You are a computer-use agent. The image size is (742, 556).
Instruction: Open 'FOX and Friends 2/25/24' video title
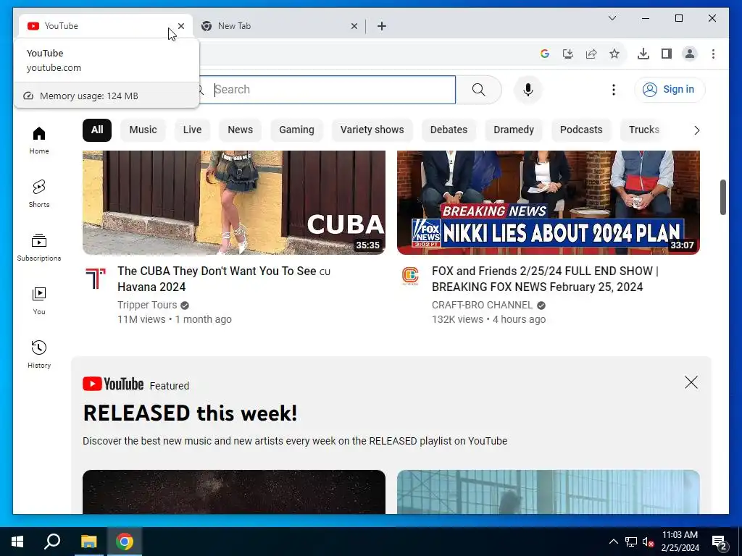545,279
